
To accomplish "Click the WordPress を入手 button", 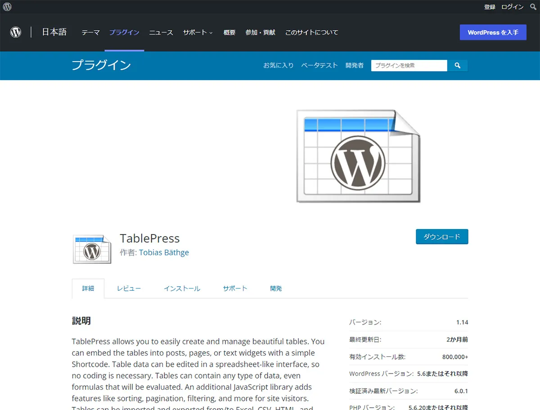I will click(493, 32).
